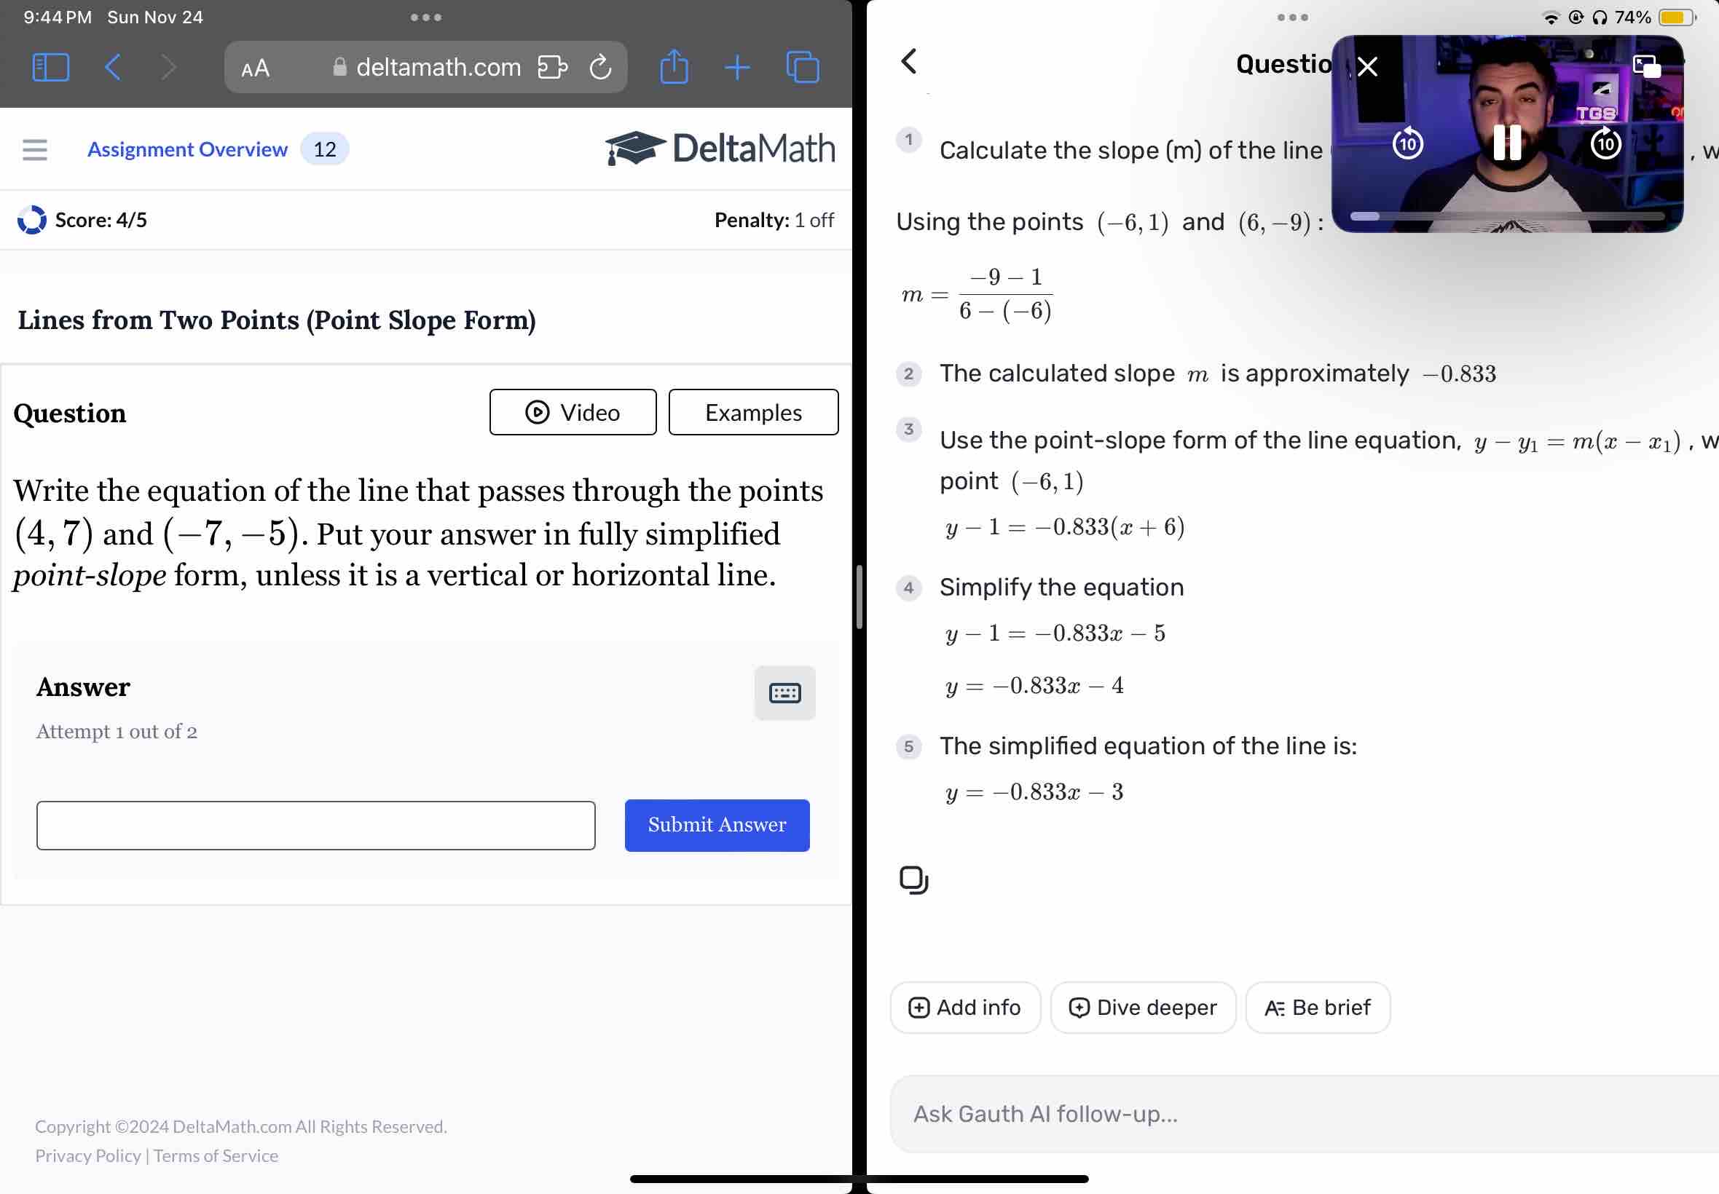Click the Lines from Two Points heading
Image resolution: width=1719 pixels, height=1194 pixels.
pos(277,320)
